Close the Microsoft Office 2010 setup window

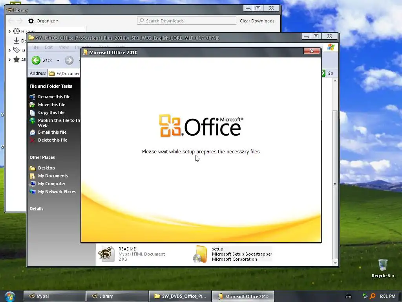point(312,51)
